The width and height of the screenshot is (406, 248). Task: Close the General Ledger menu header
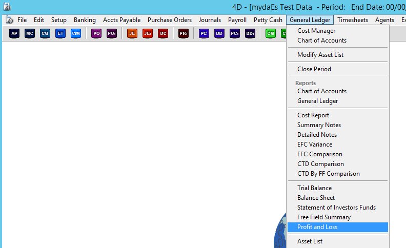pyautogui.click(x=310, y=20)
